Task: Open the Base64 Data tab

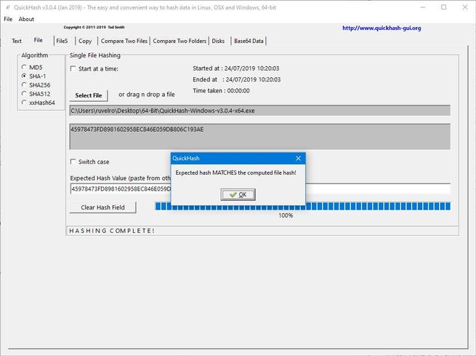Action: point(249,41)
